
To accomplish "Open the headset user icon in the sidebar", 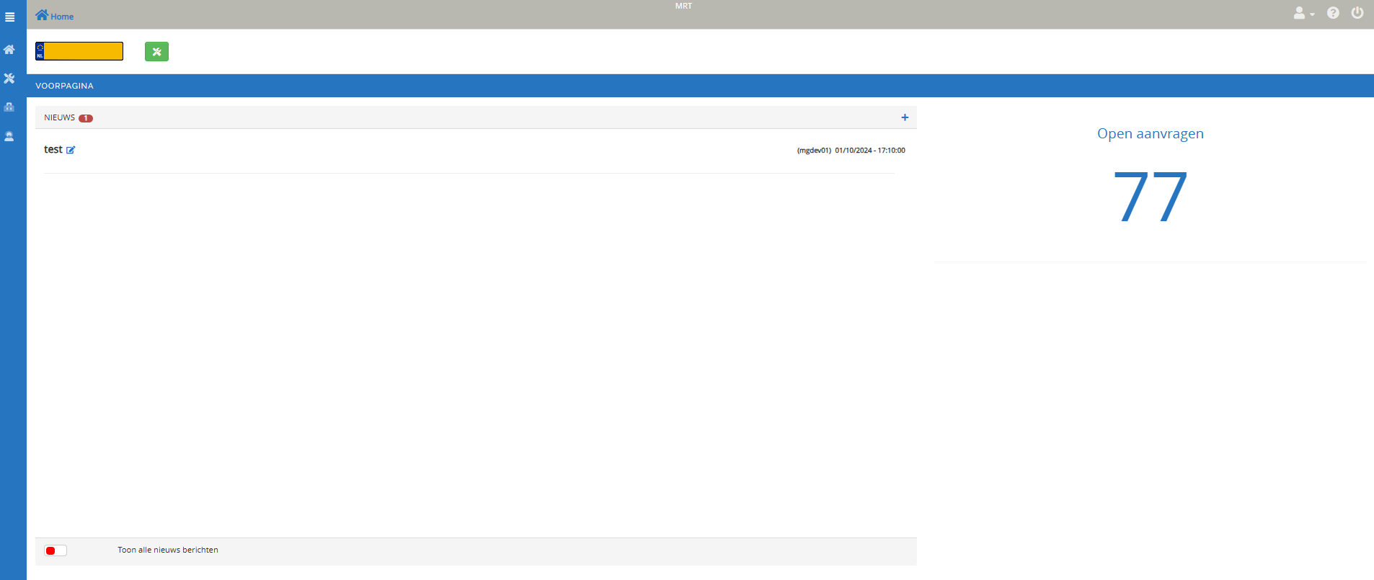I will pos(9,136).
